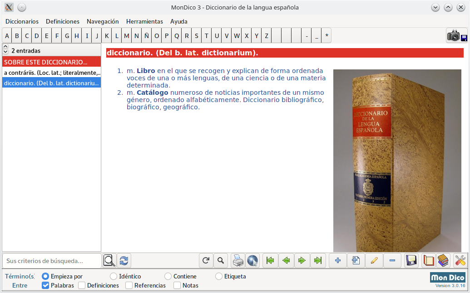The image size is (470, 293).
Task: Select 'diccionario. (Del b. lat.' list entry
Action: [x=52, y=83]
